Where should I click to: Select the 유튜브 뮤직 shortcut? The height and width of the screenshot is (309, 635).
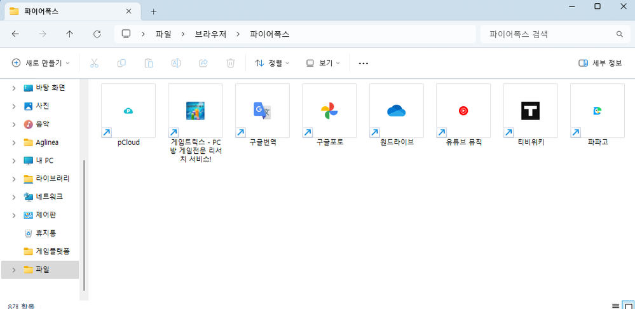[x=463, y=111]
